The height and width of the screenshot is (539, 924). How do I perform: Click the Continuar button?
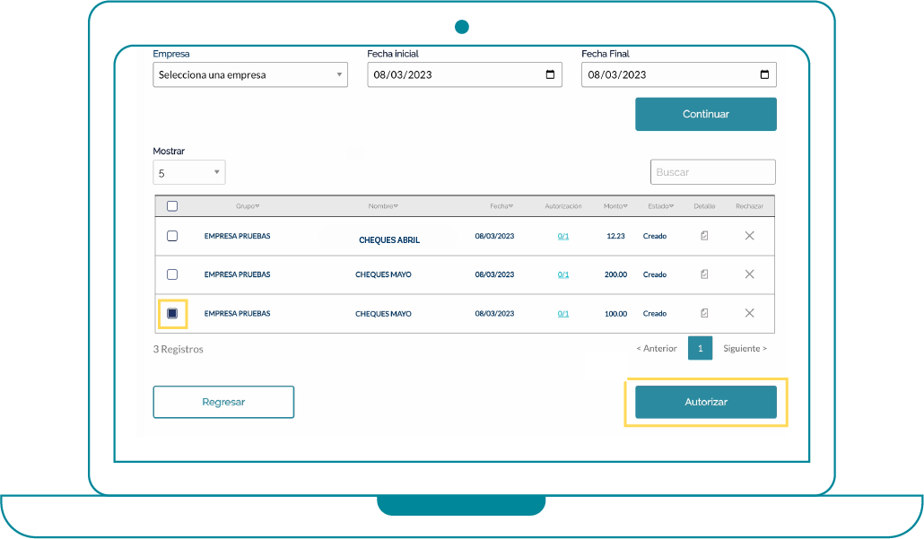[x=705, y=115]
